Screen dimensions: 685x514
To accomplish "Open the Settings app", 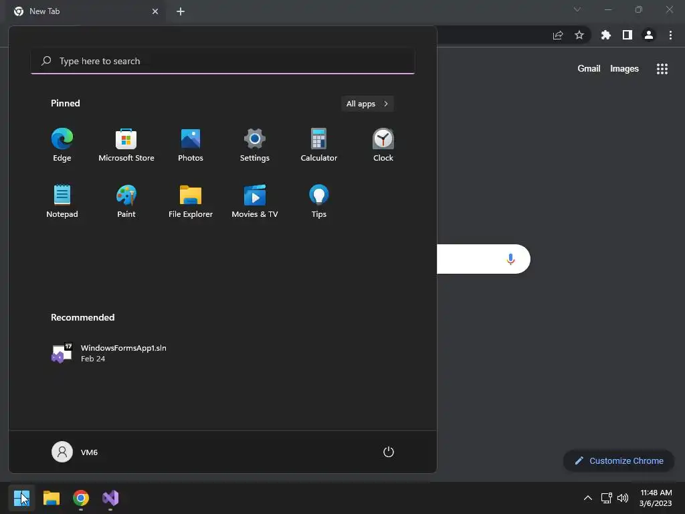I will [255, 145].
